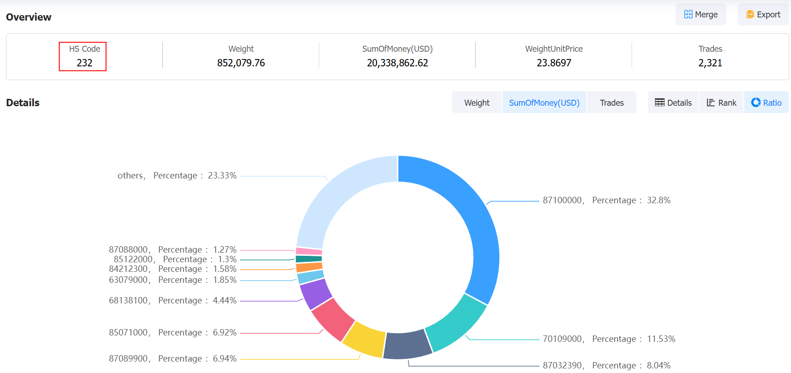Open the Rank chart view
The image size is (791, 373).
coord(721,103)
